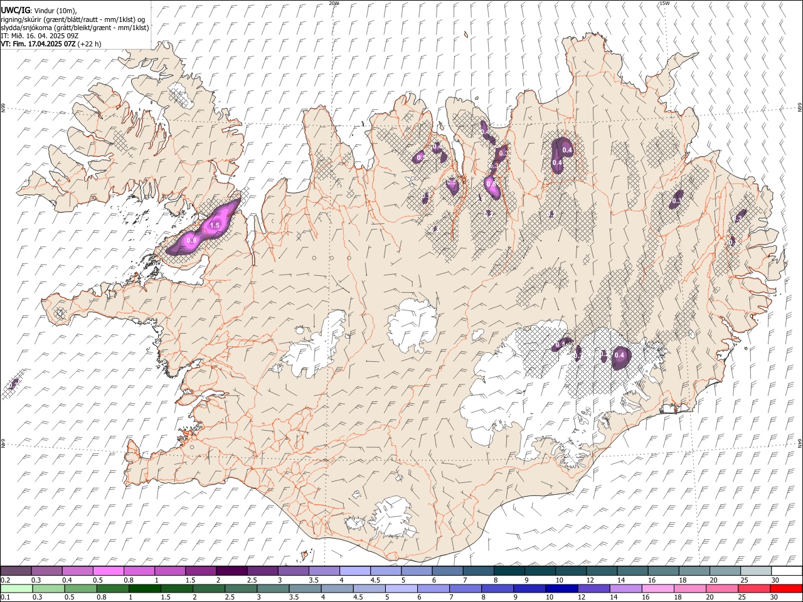Pick lower legend swatch between 7 and 8
The width and height of the screenshot is (803, 602).
pyautogui.click(x=465, y=588)
